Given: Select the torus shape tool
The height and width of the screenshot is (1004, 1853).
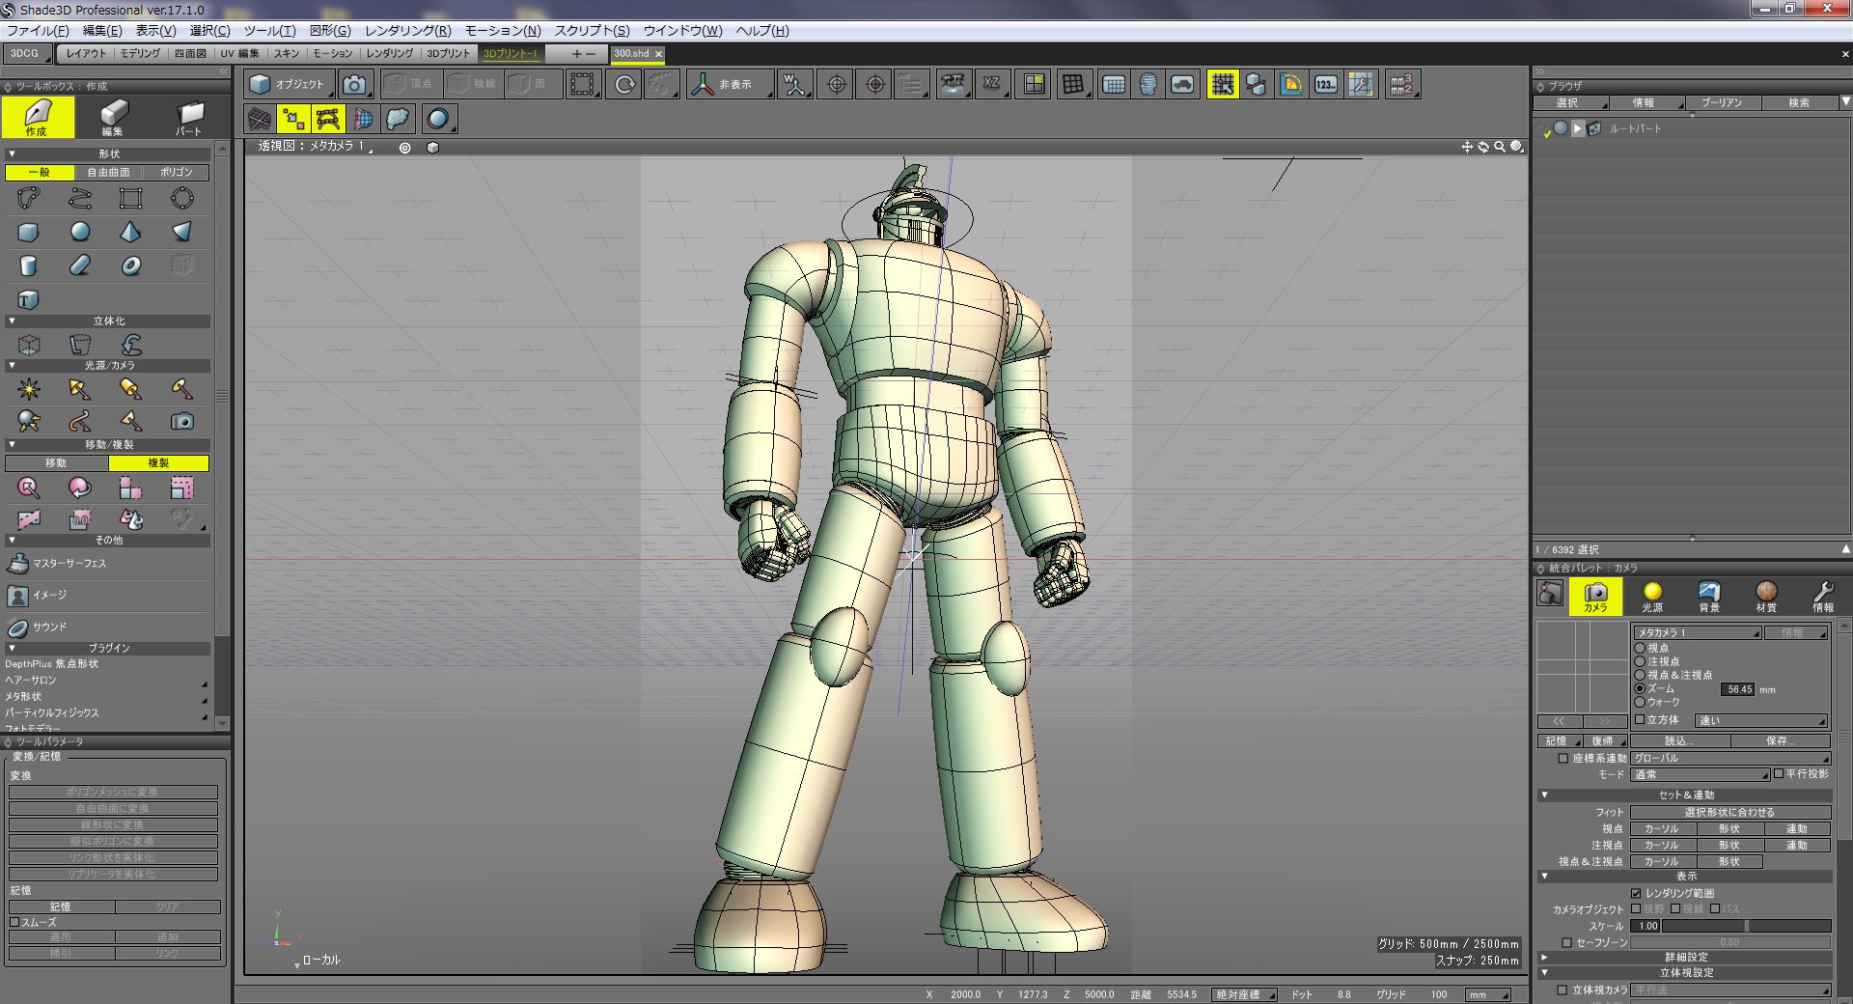Looking at the screenshot, I should (130, 265).
